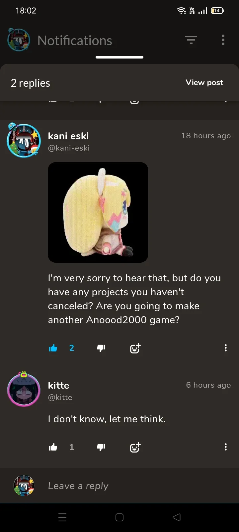Open more options for kani eski's comment

click(x=226, y=348)
